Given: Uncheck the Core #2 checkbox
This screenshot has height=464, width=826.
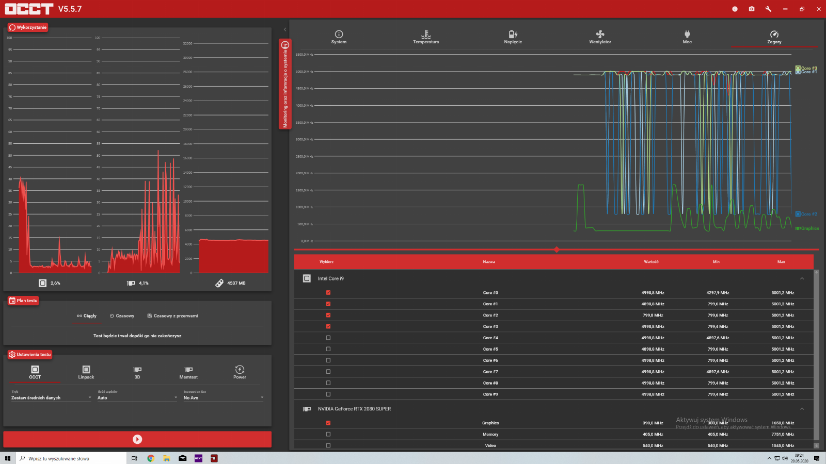Looking at the screenshot, I should 328,315.
